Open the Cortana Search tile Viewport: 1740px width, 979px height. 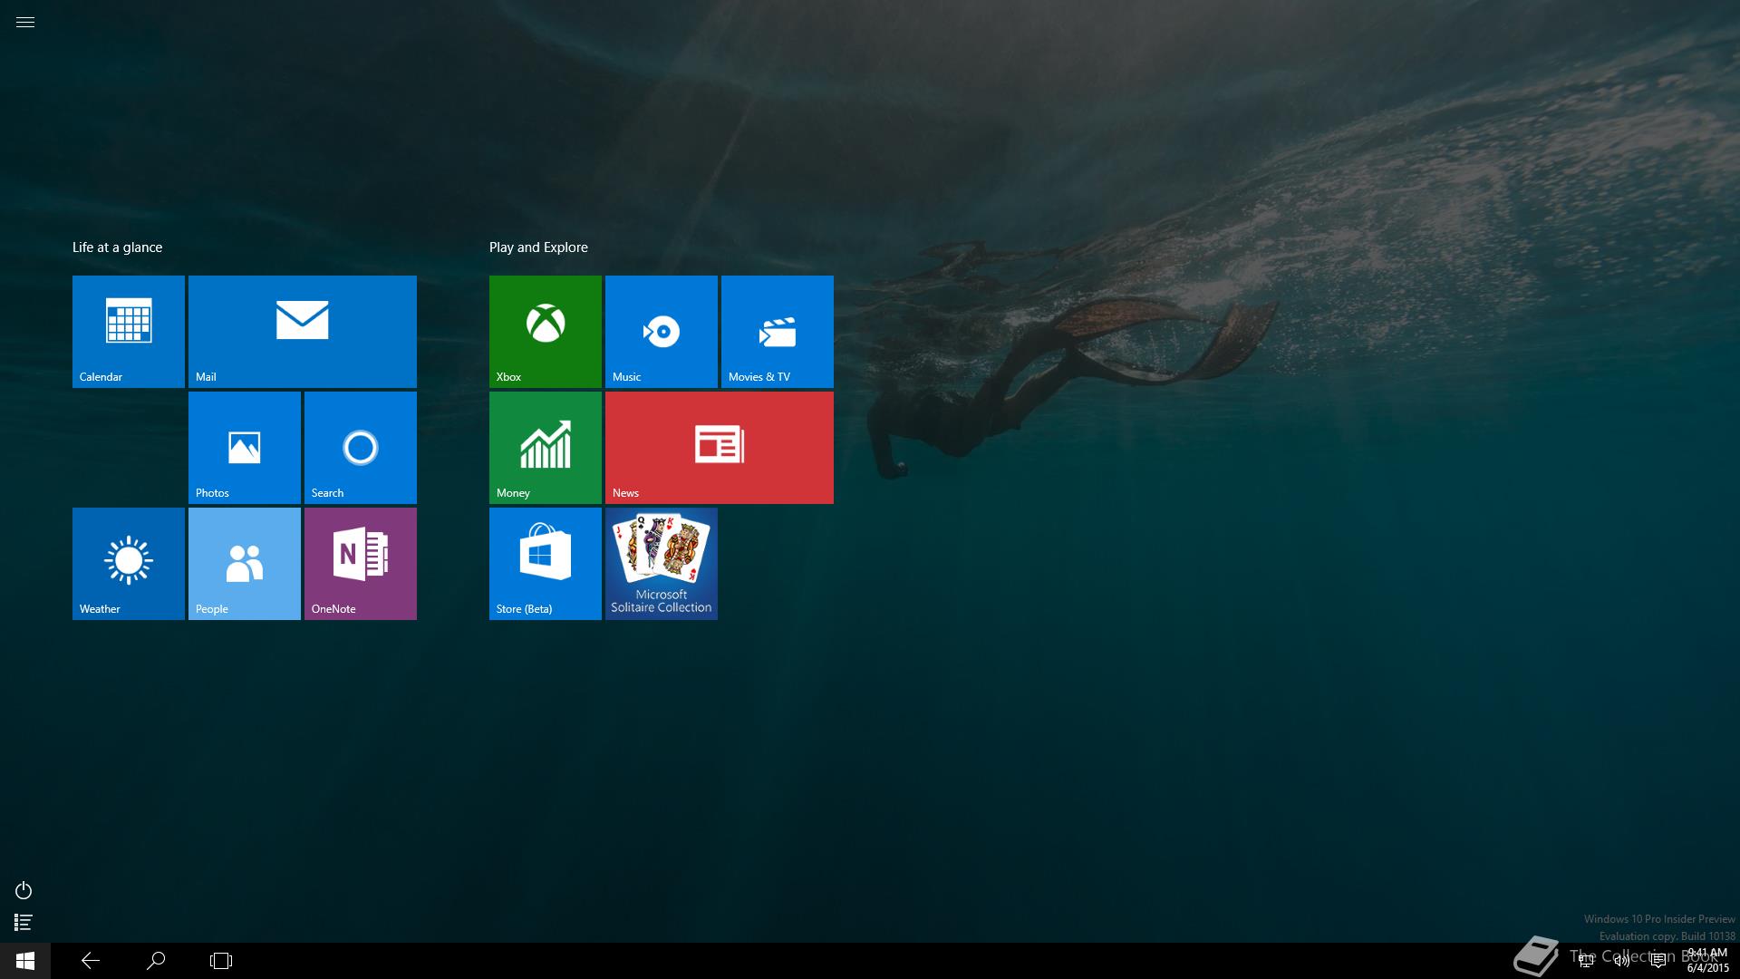pyautogui.click(x=361, y=448)
